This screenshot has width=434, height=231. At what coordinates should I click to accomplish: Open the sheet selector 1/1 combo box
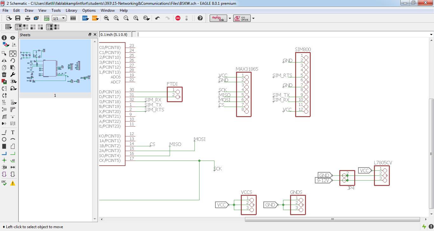pos(59,18)
